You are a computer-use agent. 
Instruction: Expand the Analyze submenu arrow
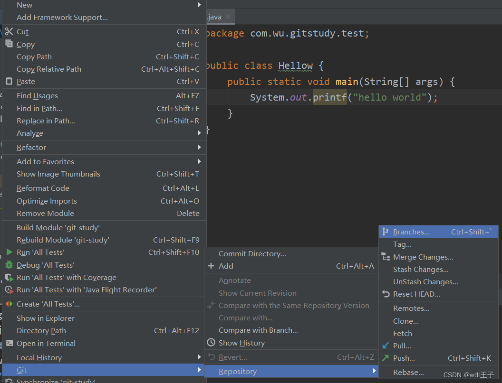(x=199, y=133)
